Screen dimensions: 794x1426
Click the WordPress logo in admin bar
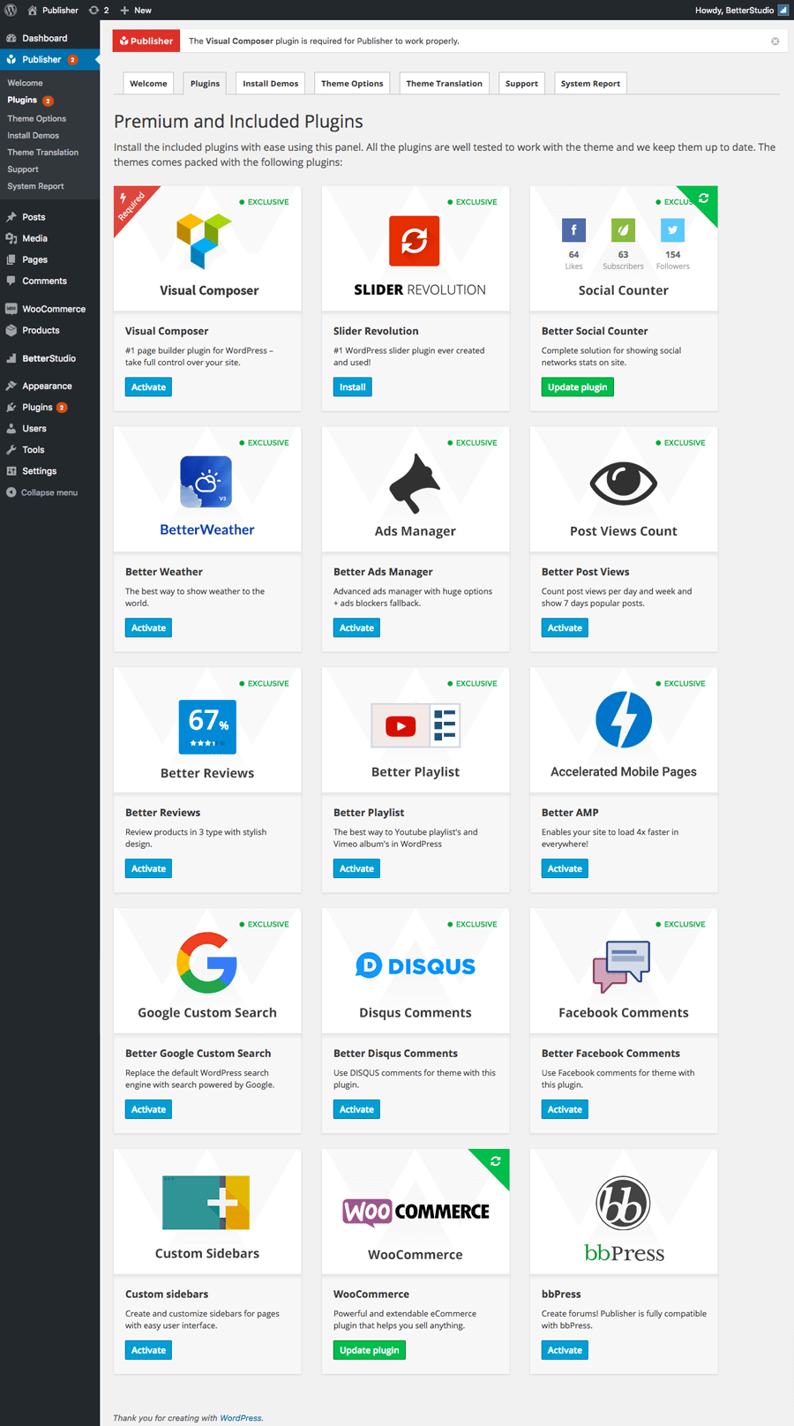pyautogui.click(x=11, y=10)
